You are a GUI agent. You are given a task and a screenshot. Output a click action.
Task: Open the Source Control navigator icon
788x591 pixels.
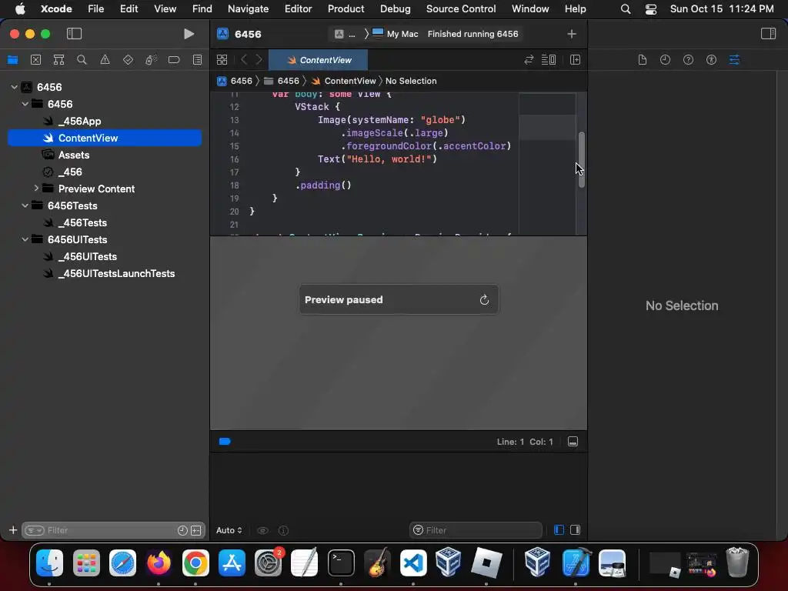tap(35, 60)
